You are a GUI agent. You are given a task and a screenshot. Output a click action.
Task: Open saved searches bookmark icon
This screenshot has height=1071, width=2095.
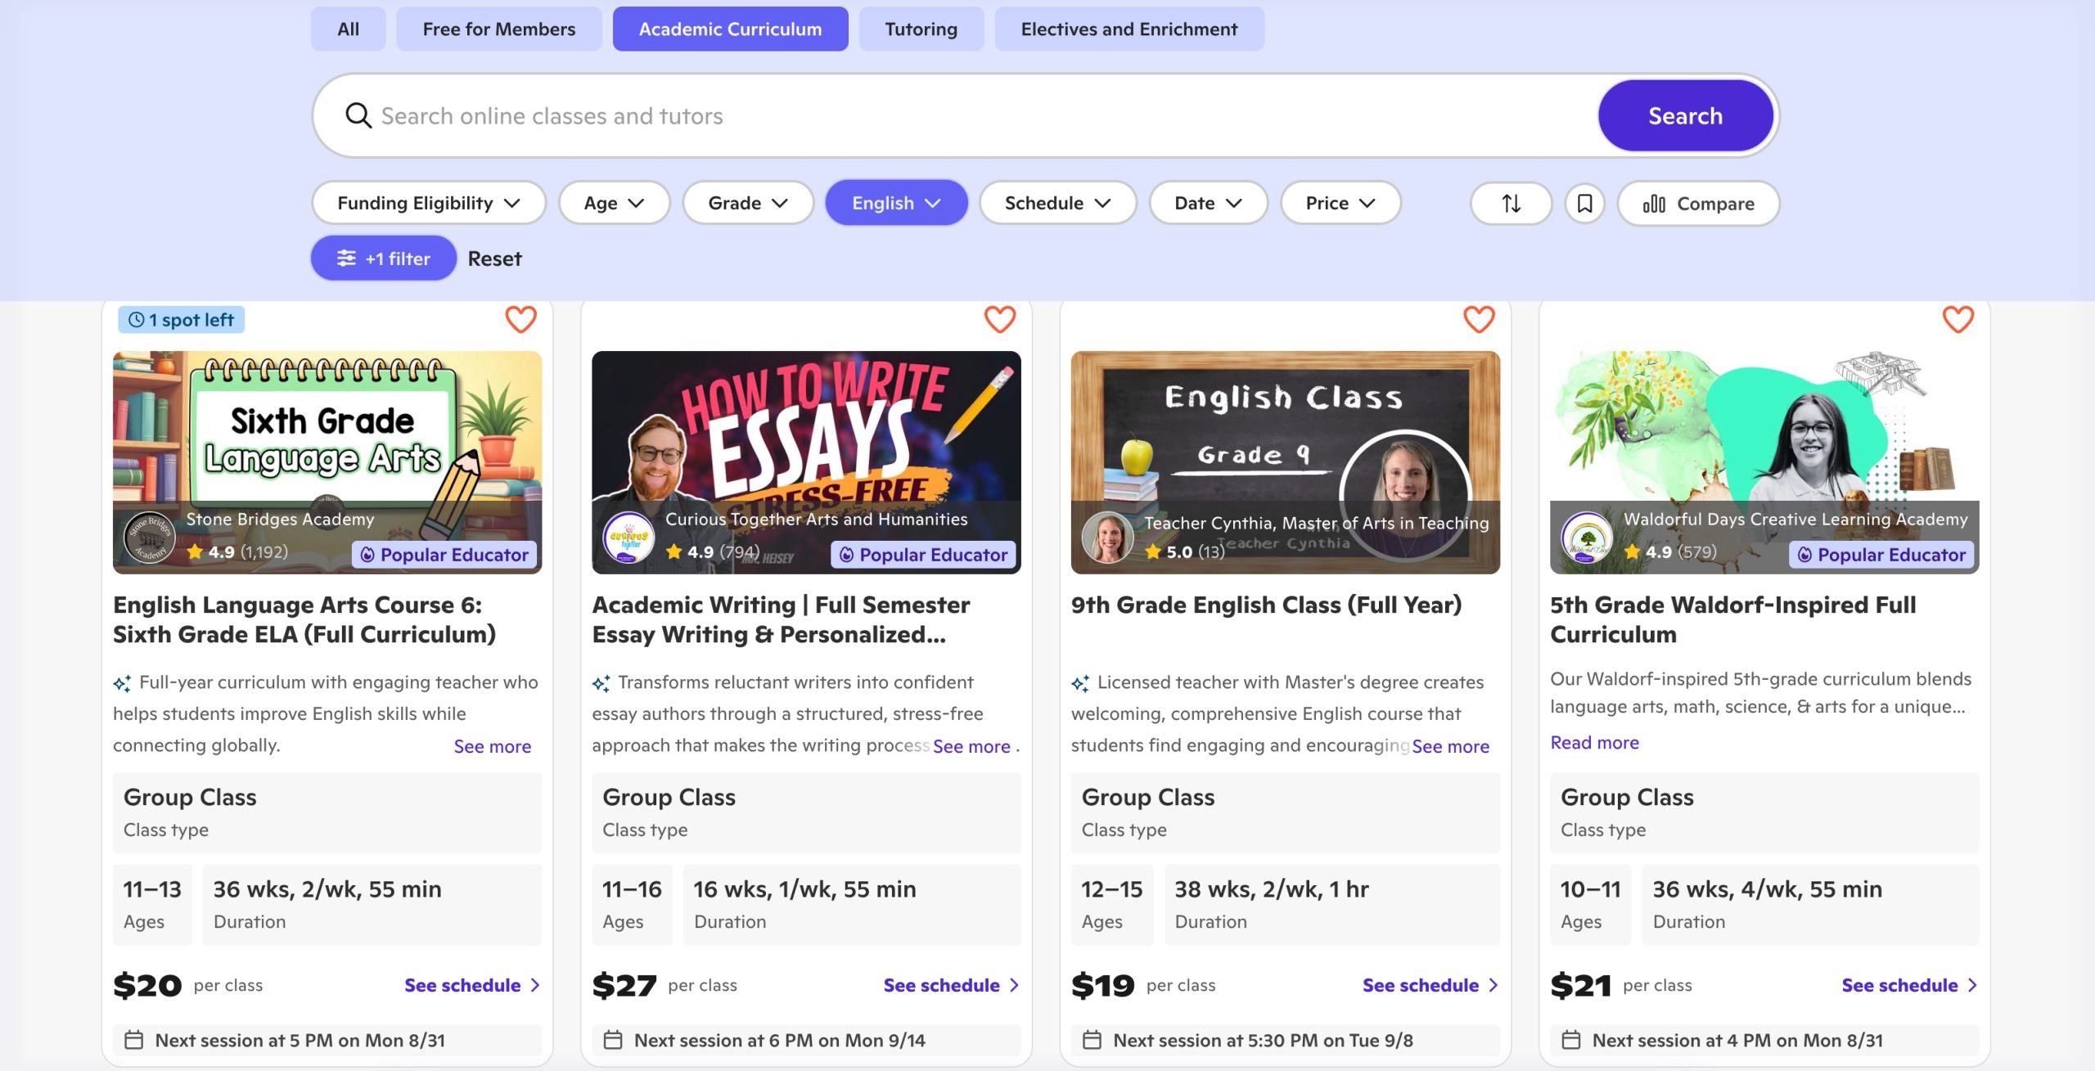[1584, 203]
